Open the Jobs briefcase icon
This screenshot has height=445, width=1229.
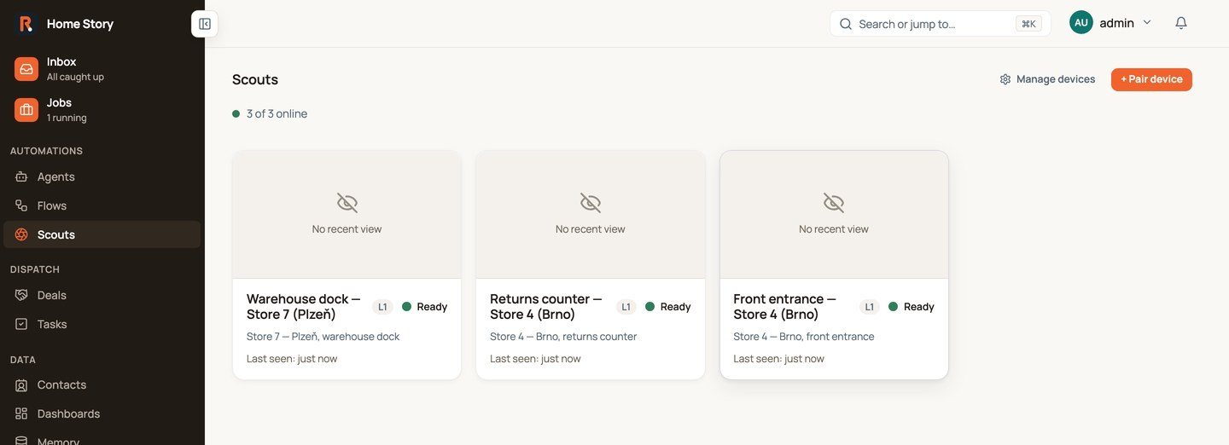(26, 110)
